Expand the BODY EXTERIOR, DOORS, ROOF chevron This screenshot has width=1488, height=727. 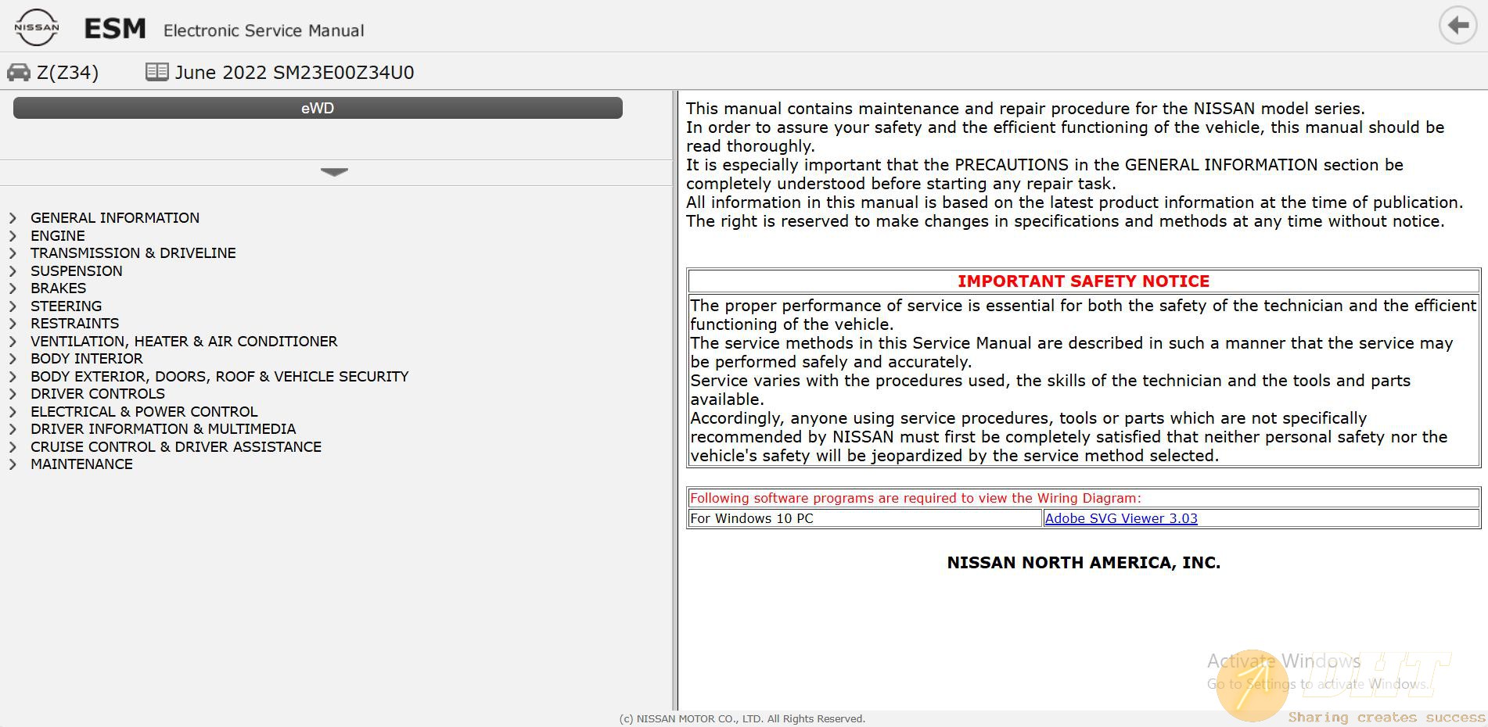click(13, 377)
